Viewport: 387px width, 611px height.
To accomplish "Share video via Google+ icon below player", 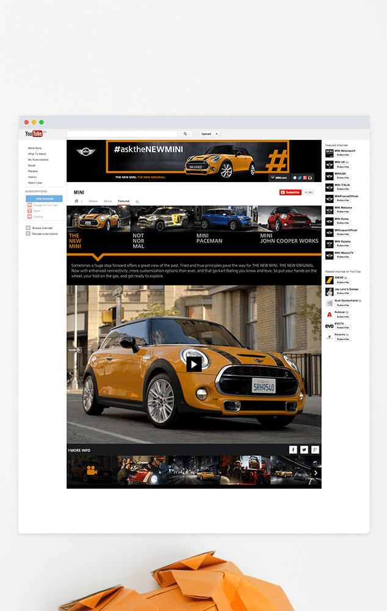I will (x=315, y=450).
